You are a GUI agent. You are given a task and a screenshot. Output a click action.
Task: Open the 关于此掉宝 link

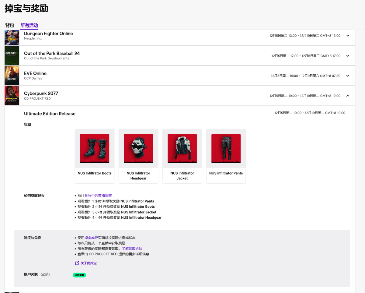tap(89, 263)
